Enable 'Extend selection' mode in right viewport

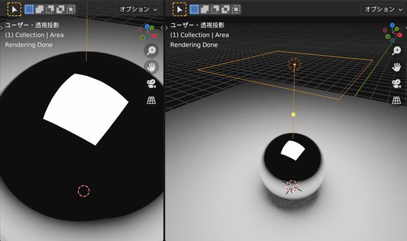tap(204, 9)
